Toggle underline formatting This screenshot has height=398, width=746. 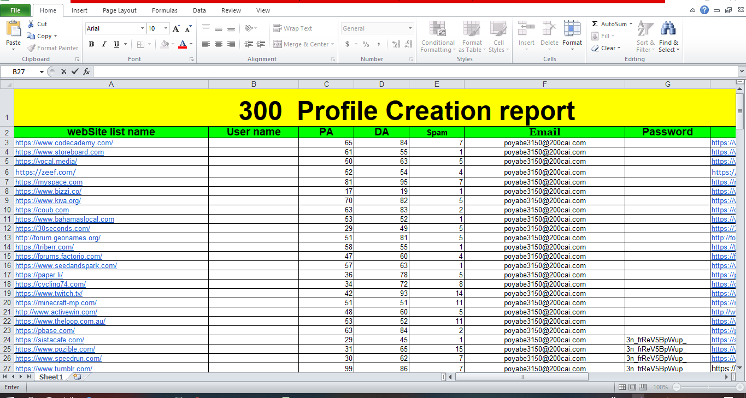pyautogui.click(x=115, y=43)
